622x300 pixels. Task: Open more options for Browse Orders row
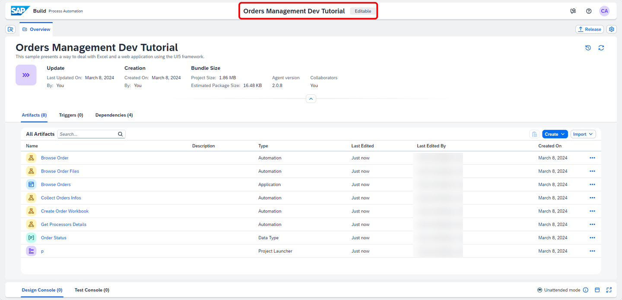point(592,184)
